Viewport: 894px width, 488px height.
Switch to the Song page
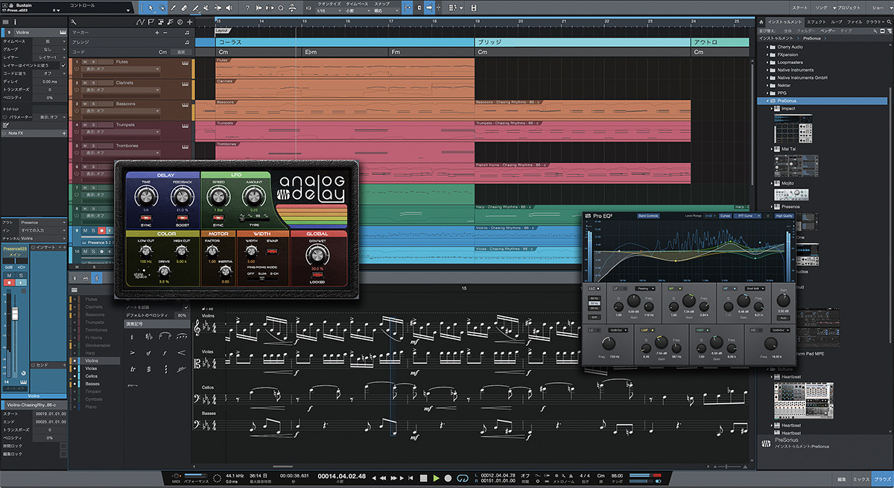tap(820, 7)
